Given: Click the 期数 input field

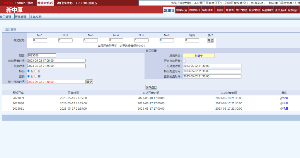Looking at the screenshot, I should click(42, 55).
